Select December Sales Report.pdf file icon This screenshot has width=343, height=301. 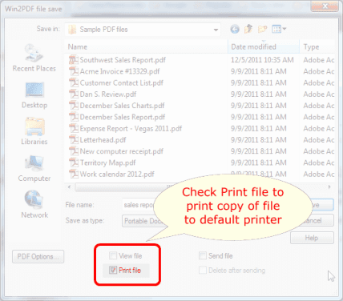74,117
